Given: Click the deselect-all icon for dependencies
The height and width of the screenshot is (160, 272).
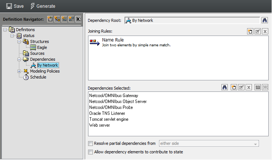Looking at the screenshot, I should [x=265, y=87].
